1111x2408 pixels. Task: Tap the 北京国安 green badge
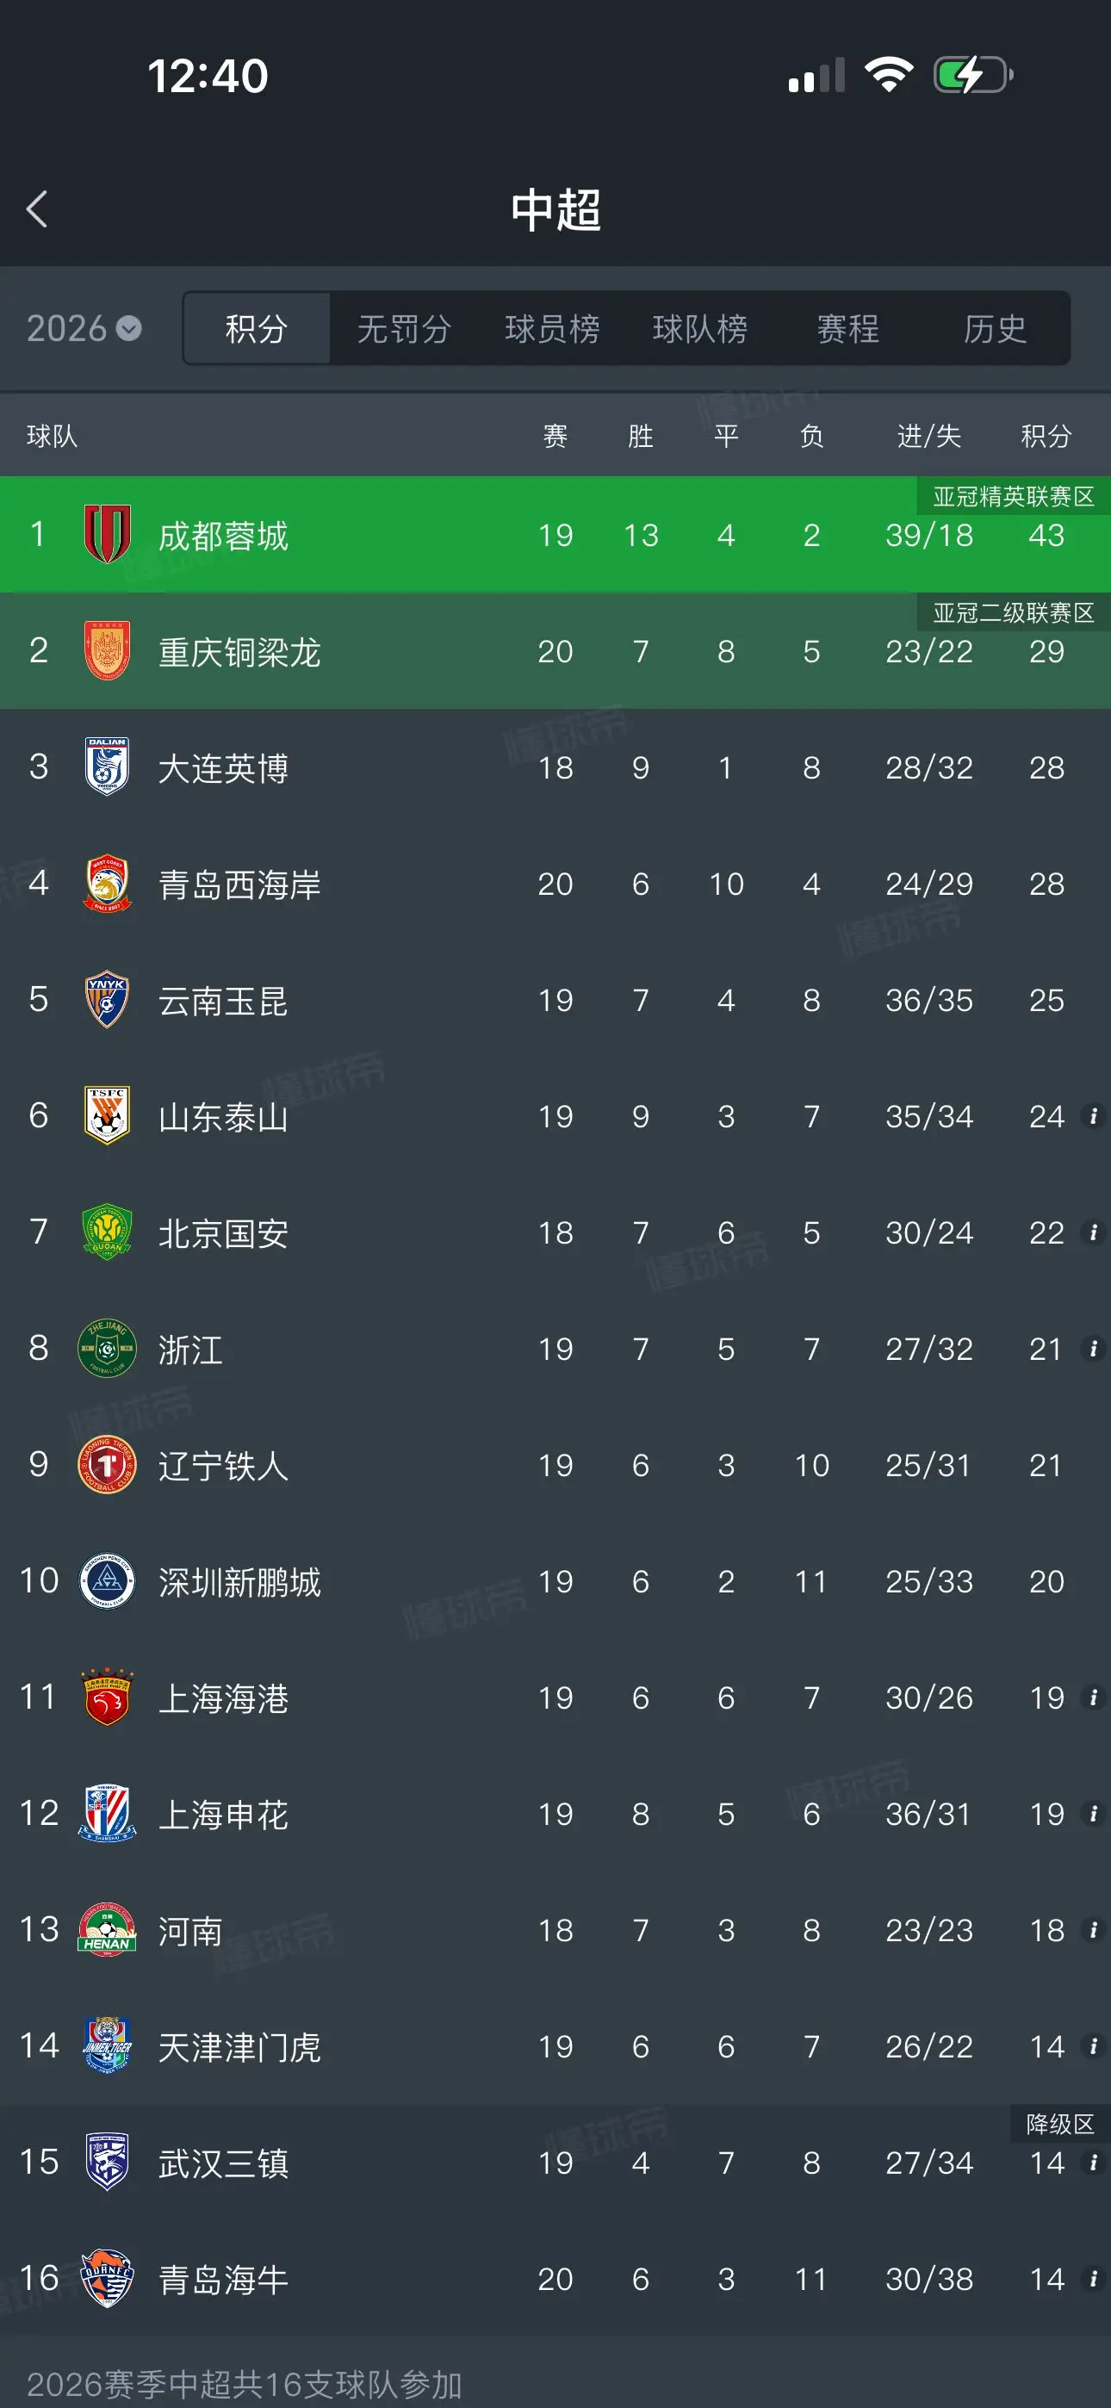[107, 1232]
